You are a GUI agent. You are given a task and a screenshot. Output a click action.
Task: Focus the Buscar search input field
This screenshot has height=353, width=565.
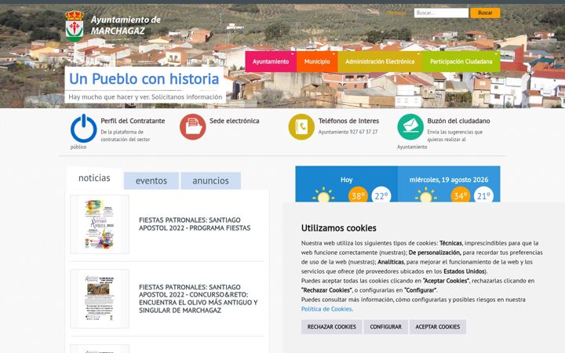[x=441, y=13]
